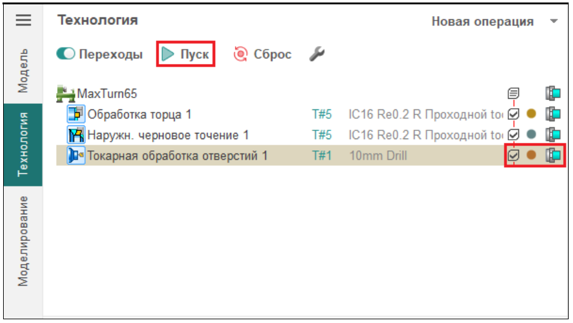This screenshot has height=323, width=573.
Task: Click workpiece icon for Обработка торца 1
Action: point(552,114)
